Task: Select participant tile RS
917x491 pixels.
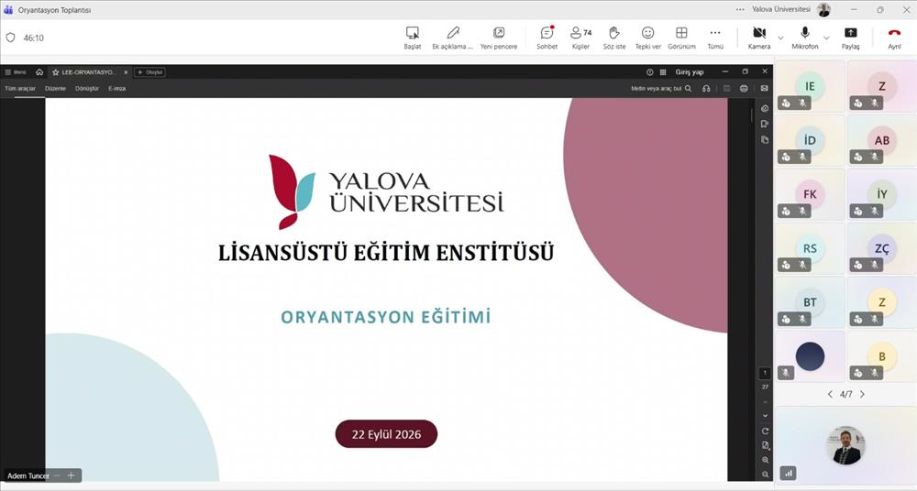Action: 810,248
